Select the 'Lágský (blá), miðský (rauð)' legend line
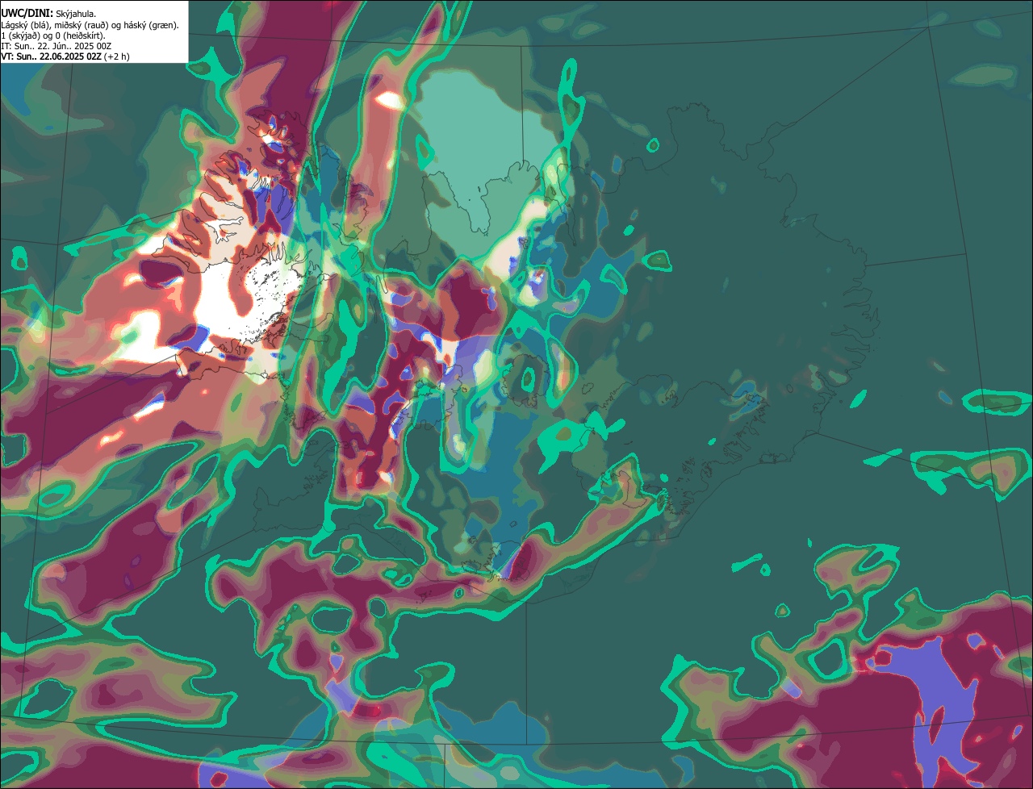 90,25
